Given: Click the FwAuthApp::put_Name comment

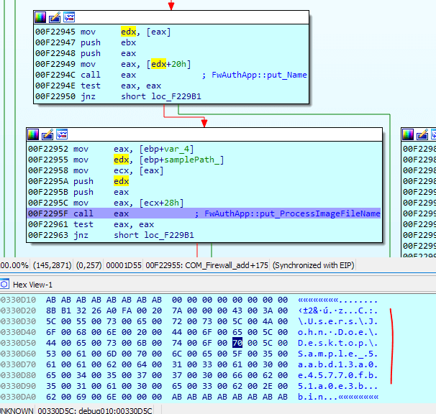Looking at the screenshot, I should coord(259,75).
